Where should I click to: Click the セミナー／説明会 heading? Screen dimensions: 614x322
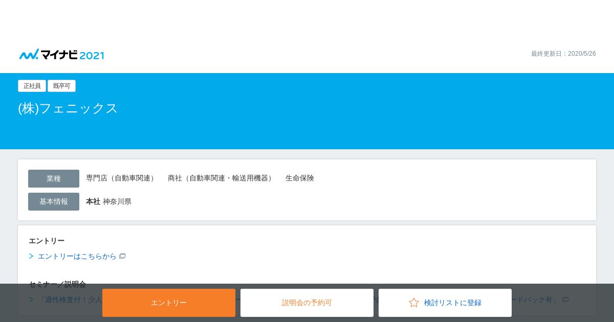point(57,284)
